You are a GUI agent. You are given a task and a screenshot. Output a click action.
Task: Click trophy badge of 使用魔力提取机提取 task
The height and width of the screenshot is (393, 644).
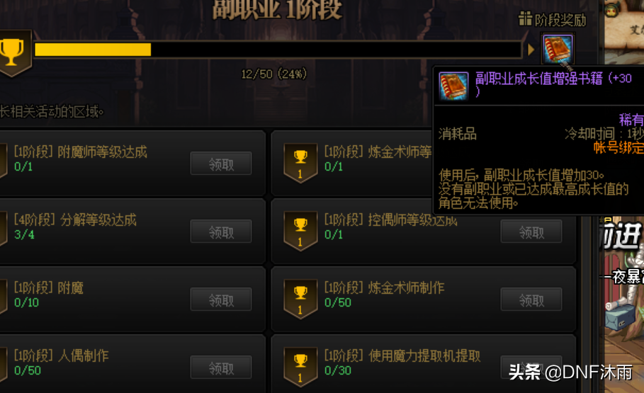click(300, 367)
